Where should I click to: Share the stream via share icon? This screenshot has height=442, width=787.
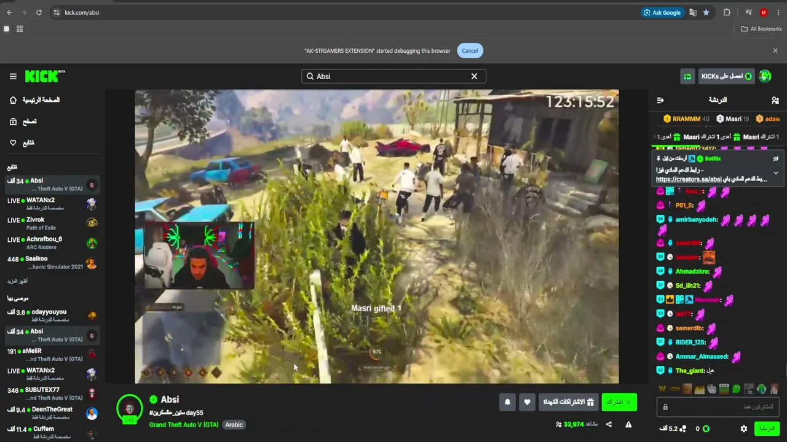coord(609,424)
